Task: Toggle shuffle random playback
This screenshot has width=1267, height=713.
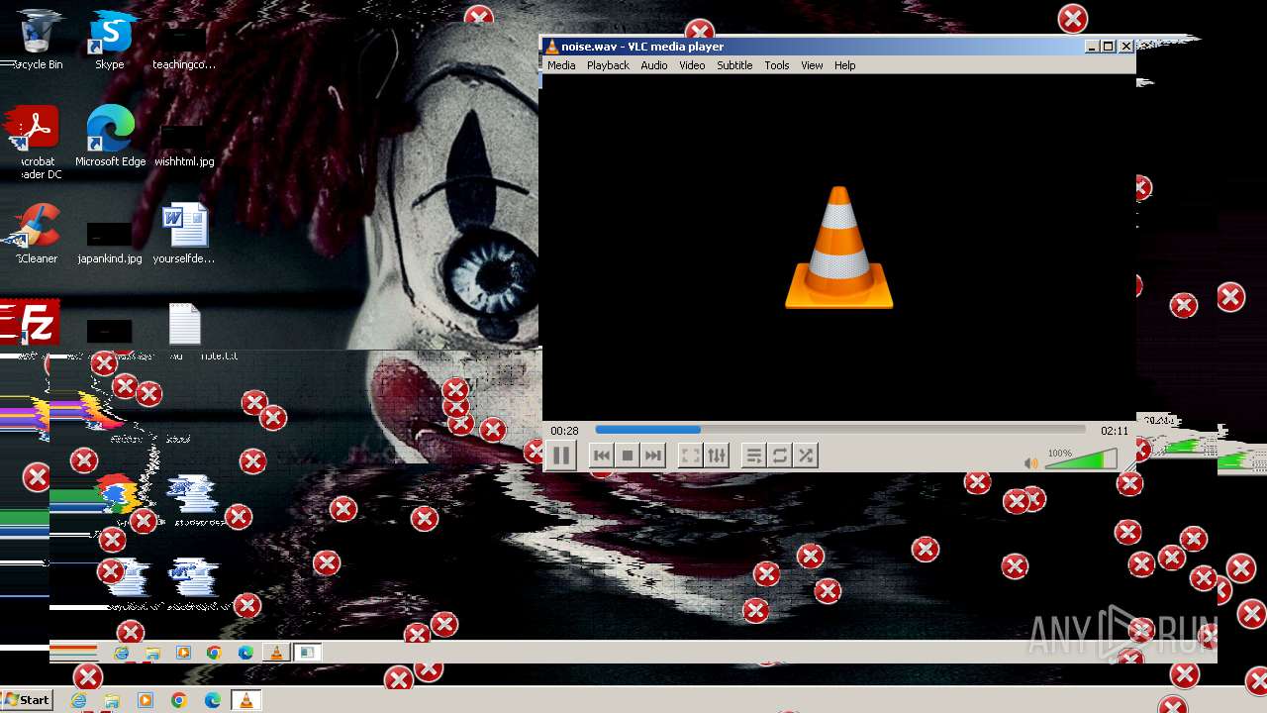Action: 806,456
